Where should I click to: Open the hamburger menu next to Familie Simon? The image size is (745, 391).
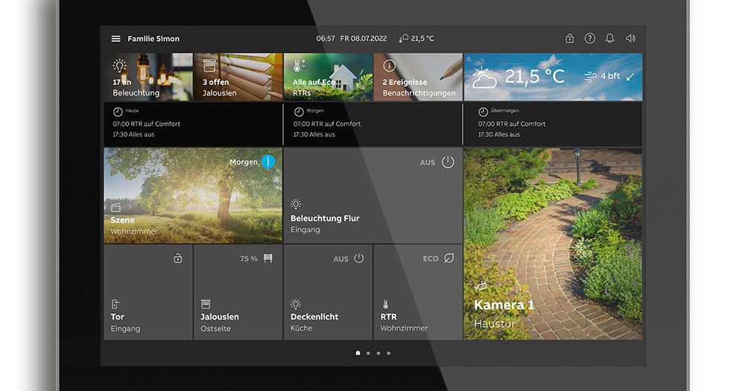point(115,39)
